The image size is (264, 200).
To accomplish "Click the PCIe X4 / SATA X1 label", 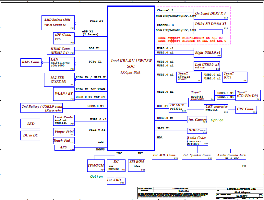I will click(91, 77).
